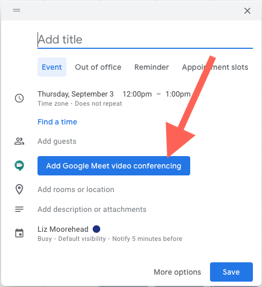Click Add rooms or location field
This screenshot has height=287, width=262.
pyautogui.click(x=76, y=189)
